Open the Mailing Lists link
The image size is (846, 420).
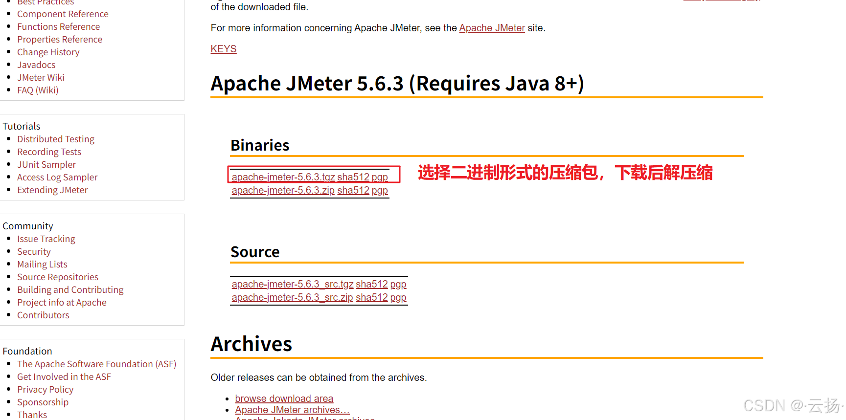42,265
